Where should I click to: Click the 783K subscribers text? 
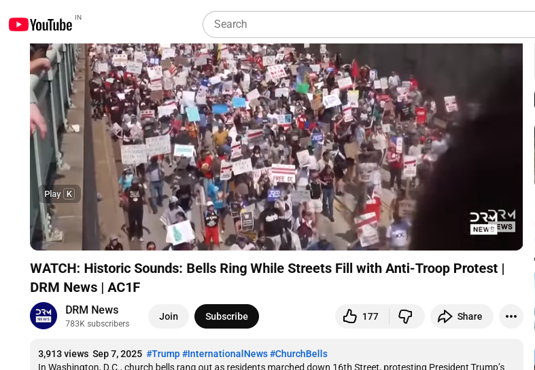click(97, 324)
